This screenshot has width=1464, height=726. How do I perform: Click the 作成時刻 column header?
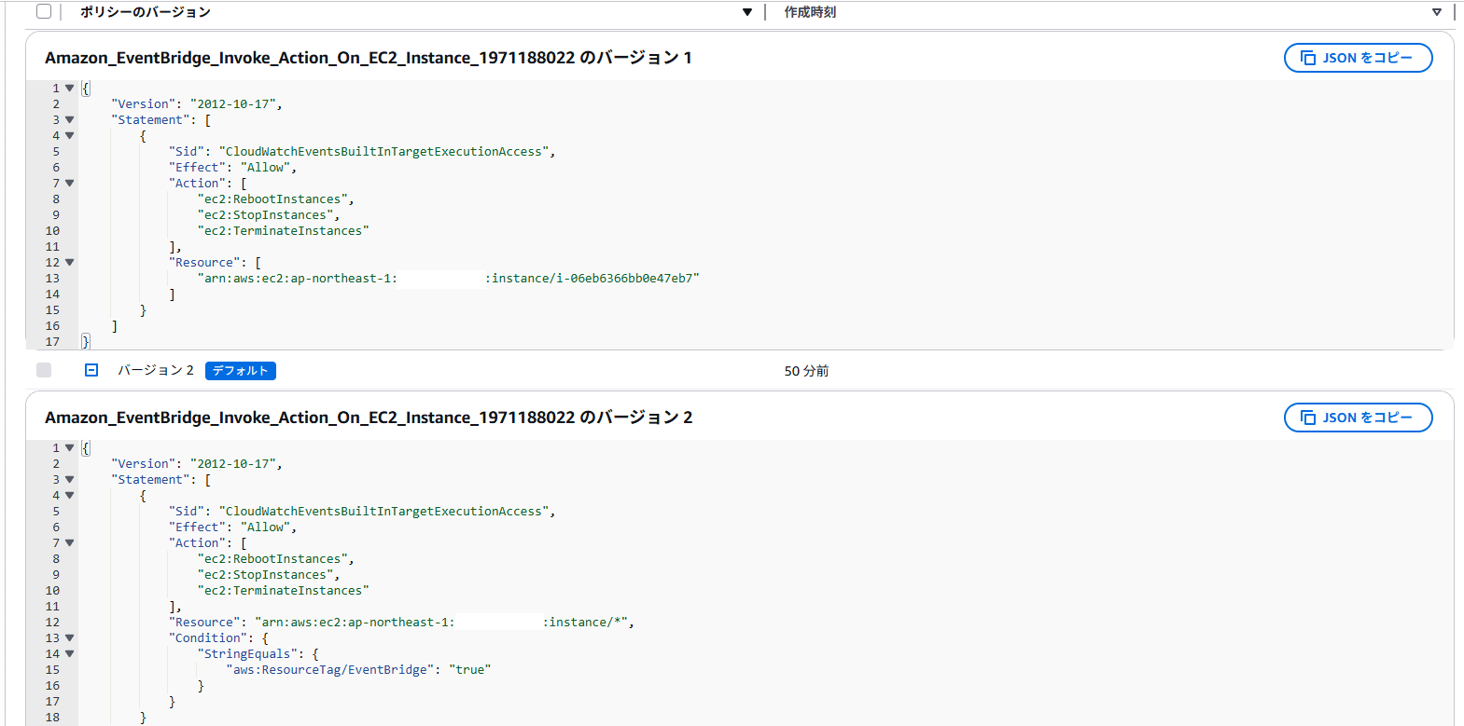(810, 12)
